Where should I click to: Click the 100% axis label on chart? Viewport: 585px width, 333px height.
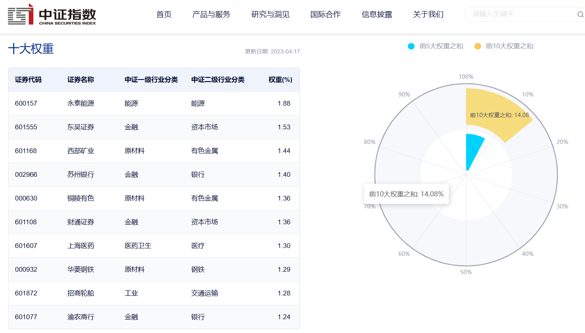[x=466, y=77]
